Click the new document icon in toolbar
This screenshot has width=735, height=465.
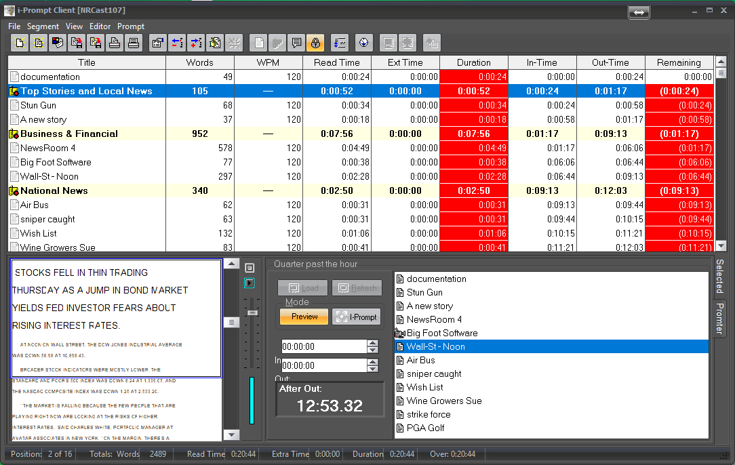20,43
